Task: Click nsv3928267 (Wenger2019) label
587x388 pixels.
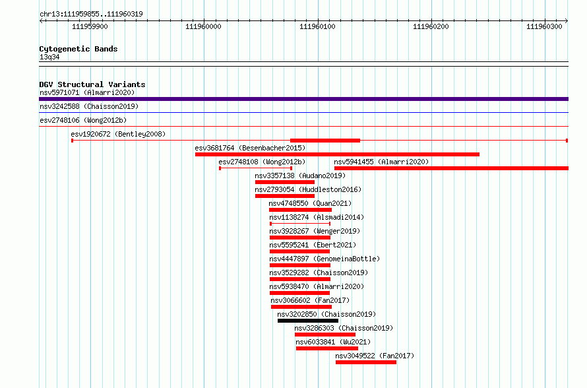Action: coord(315,231)
